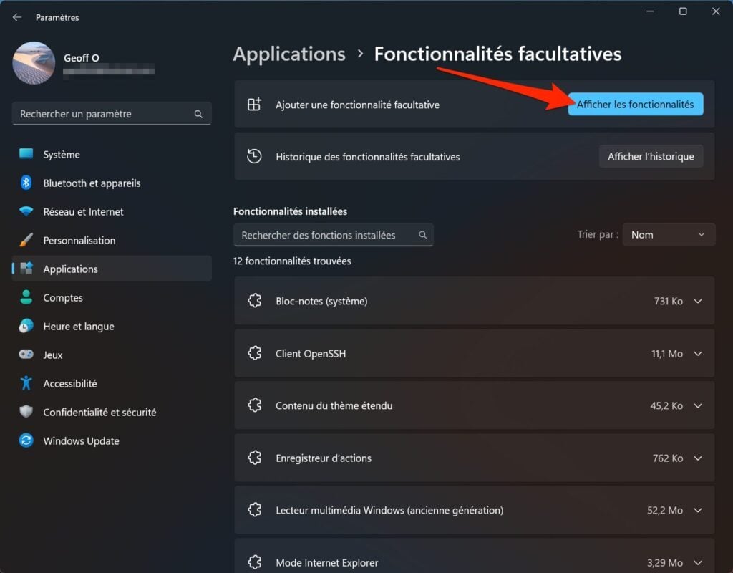Click the Applications sidebar icon

[26, 268]
